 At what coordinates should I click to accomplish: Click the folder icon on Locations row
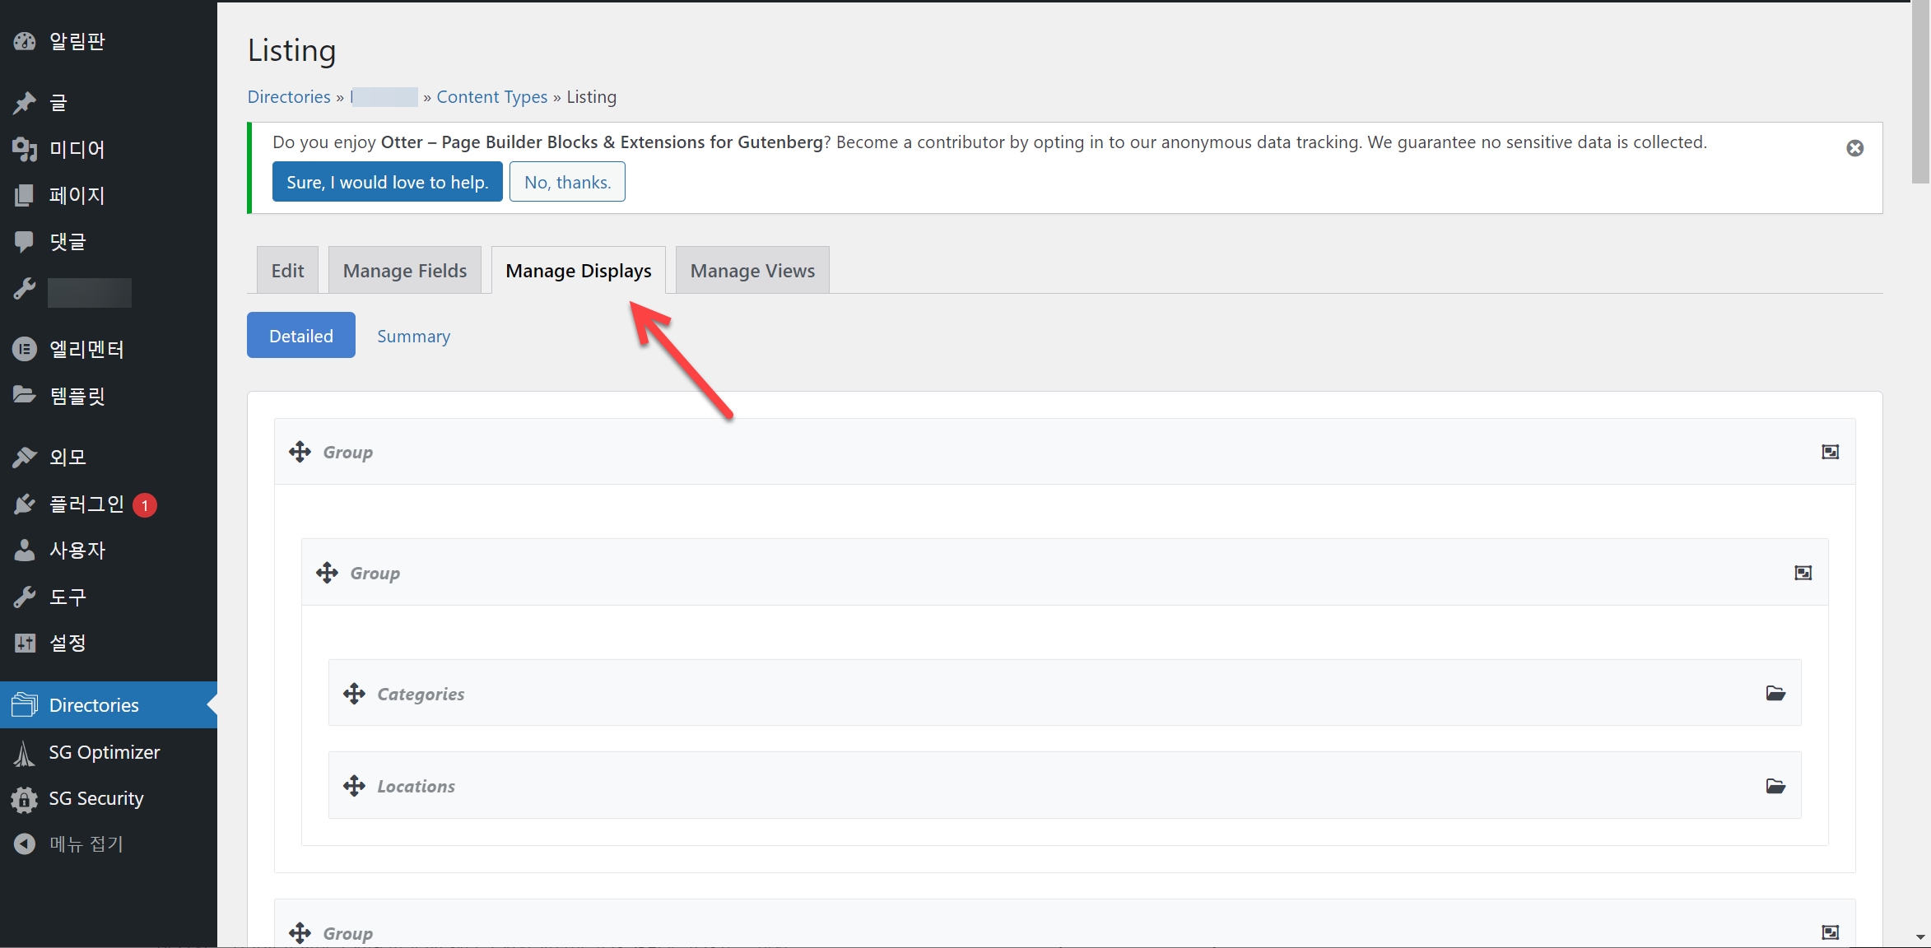tap(1775, 786)
